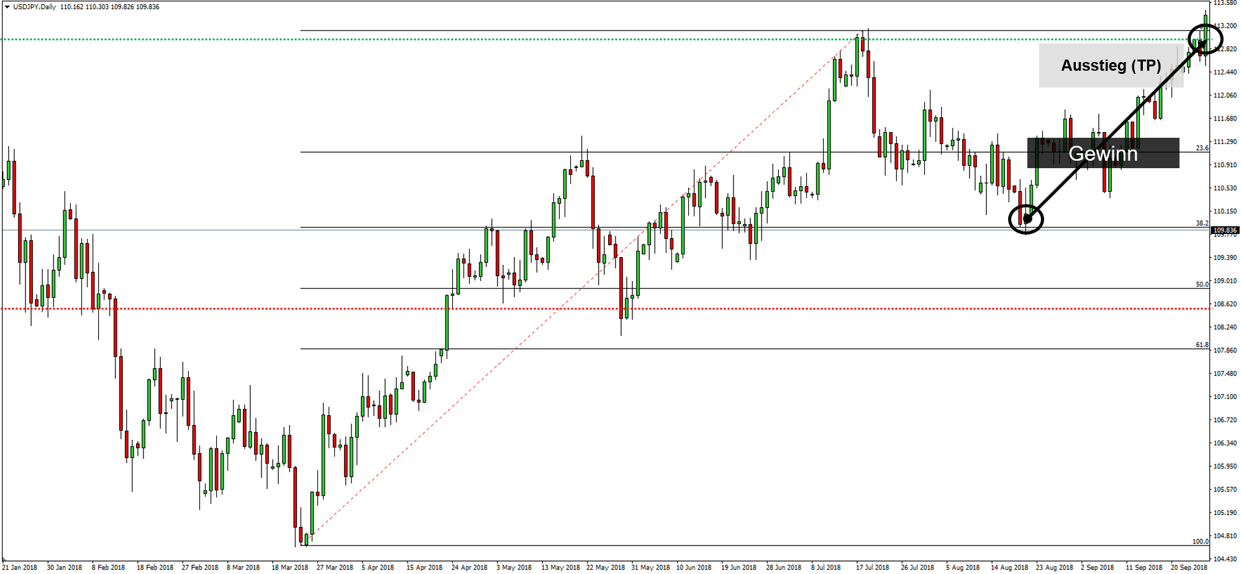Click the 111.290 price scale label
Screen dimensions: 1241x574
(x=1225, y=142)
